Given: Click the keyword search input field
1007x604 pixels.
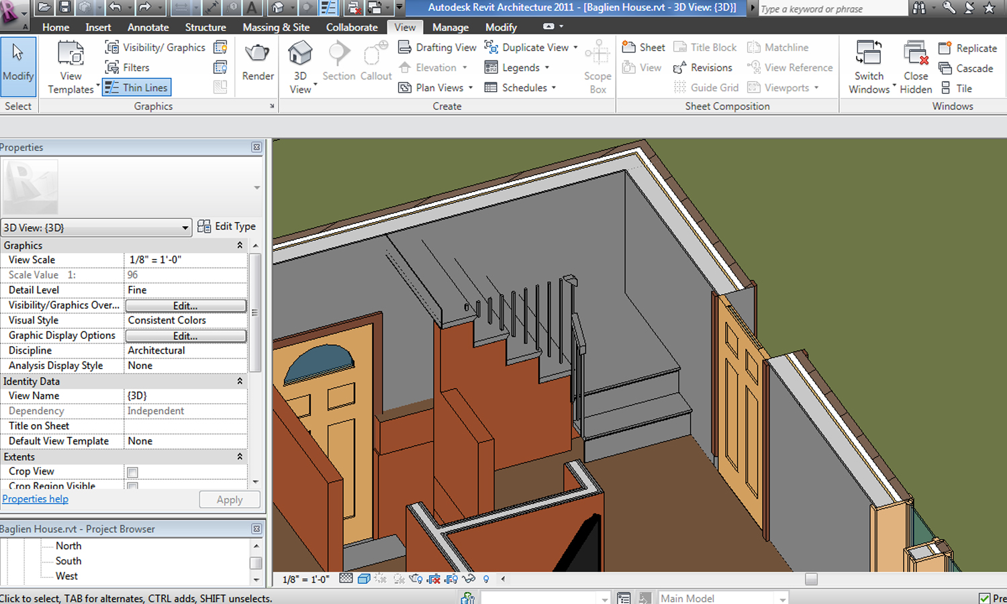Looking at the screenshot, I should pyautogui.click(x=831, y=9).
